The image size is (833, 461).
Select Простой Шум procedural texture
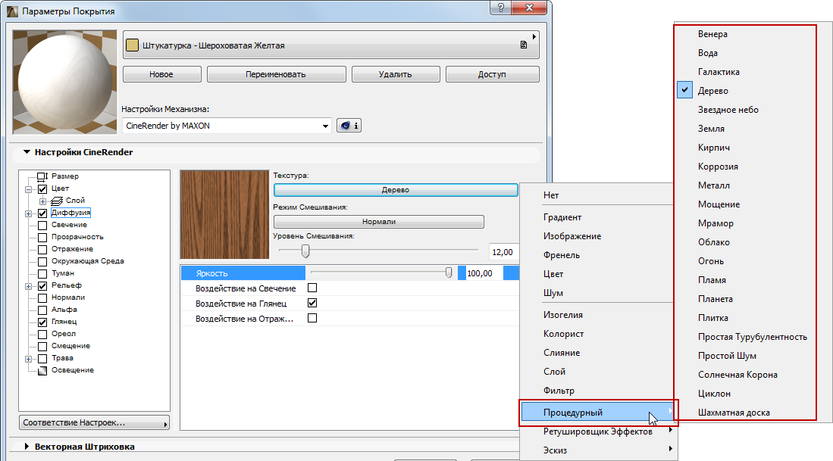(x=727, y=356)
